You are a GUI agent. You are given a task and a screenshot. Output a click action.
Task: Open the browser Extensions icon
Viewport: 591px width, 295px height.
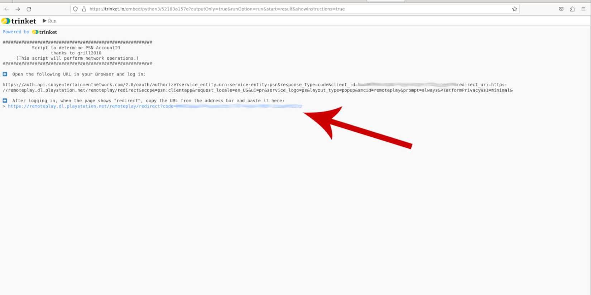tap(572, 9)
